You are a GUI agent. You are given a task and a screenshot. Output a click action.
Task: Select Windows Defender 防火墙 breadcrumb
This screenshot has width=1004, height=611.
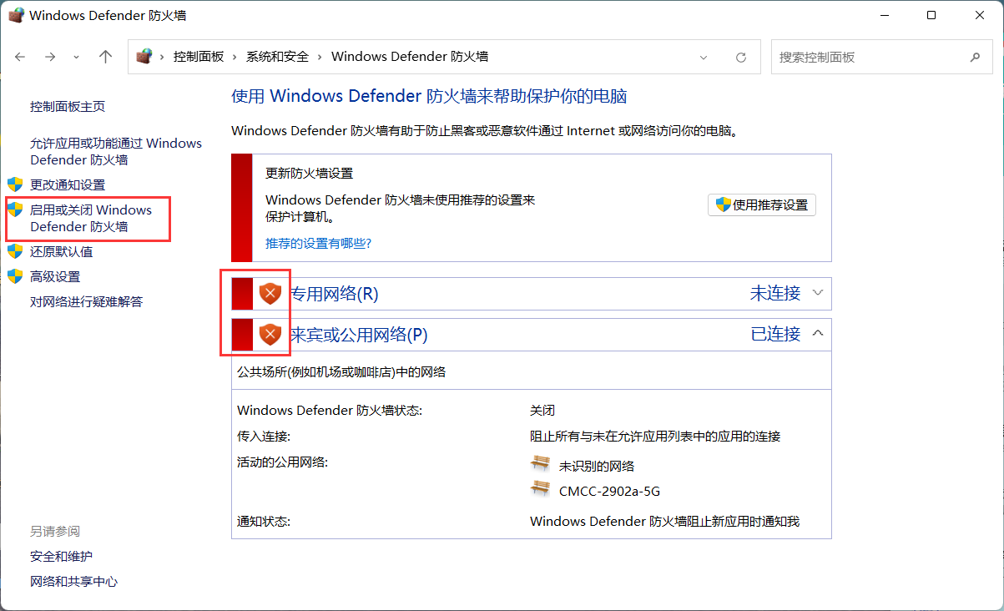tap(410, 57)
